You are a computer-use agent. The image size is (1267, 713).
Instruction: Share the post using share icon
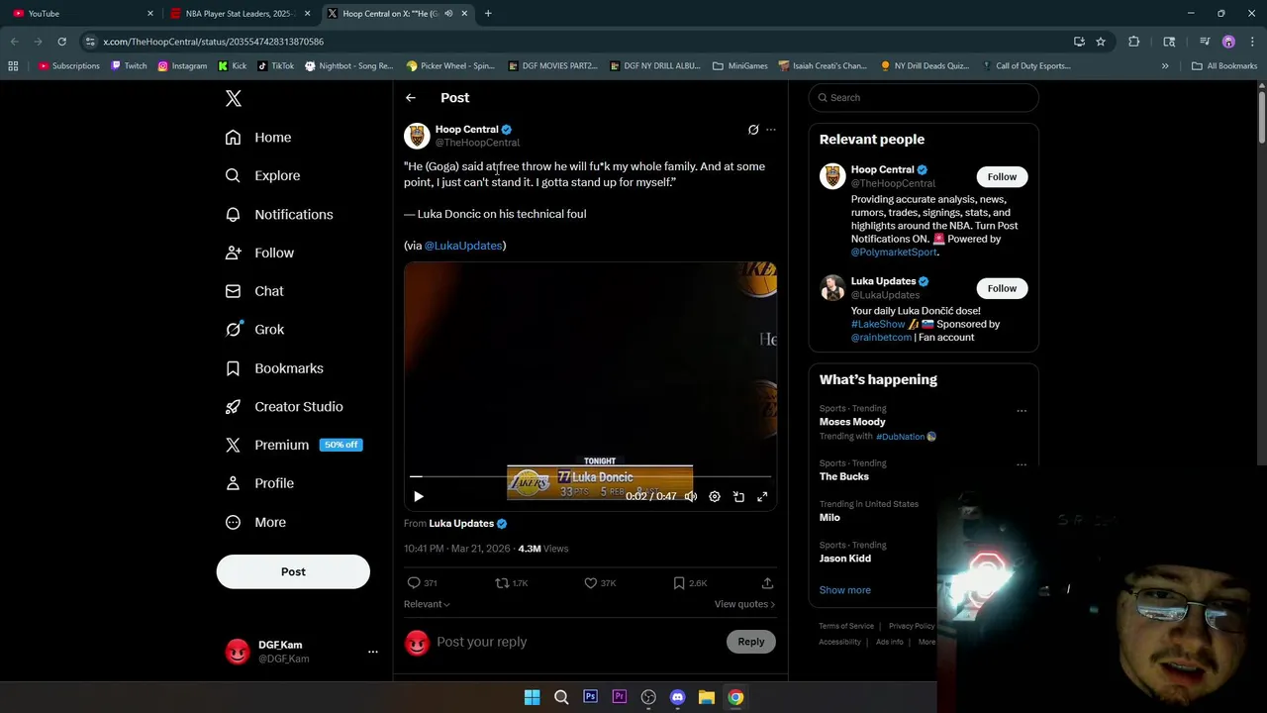point(767,583)
